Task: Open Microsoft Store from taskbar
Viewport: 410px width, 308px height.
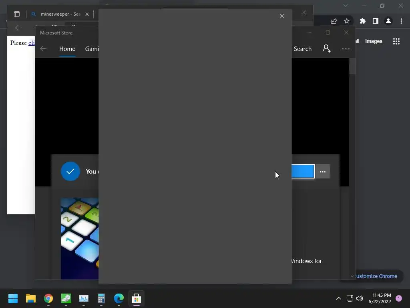Action: 136,298
